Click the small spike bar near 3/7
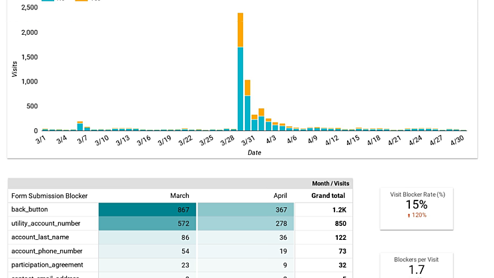Image resolution: width=494 pixels, height=278 pixels. [80, 126]
